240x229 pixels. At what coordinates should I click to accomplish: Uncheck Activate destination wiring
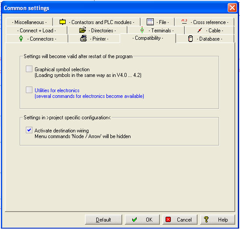(x=29, y=130)
